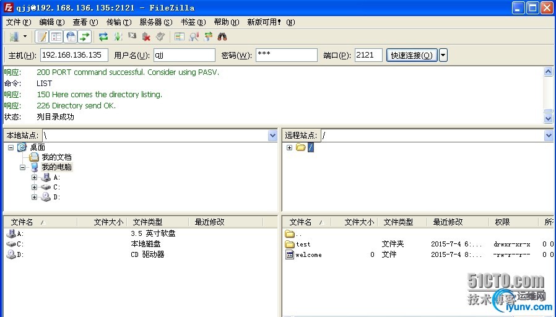
Task: Toggle the message log display icon
Action: (x=42, y=37)
